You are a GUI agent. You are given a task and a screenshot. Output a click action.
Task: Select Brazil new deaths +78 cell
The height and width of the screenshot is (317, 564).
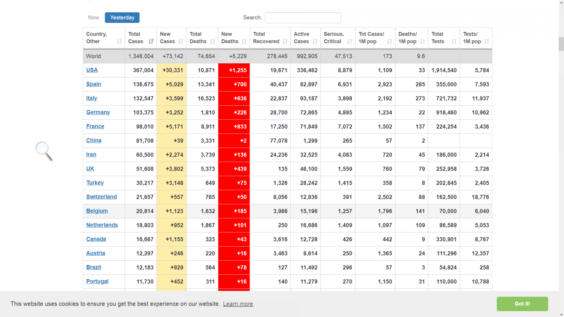pyautogui.click(x=234, y=268)
